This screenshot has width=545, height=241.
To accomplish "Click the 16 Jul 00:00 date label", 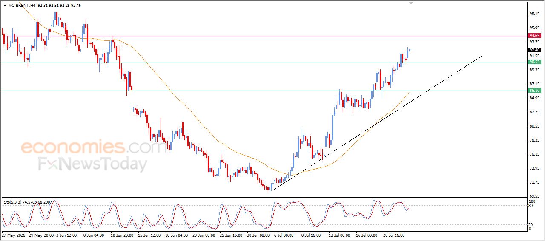I will point(367,235).
